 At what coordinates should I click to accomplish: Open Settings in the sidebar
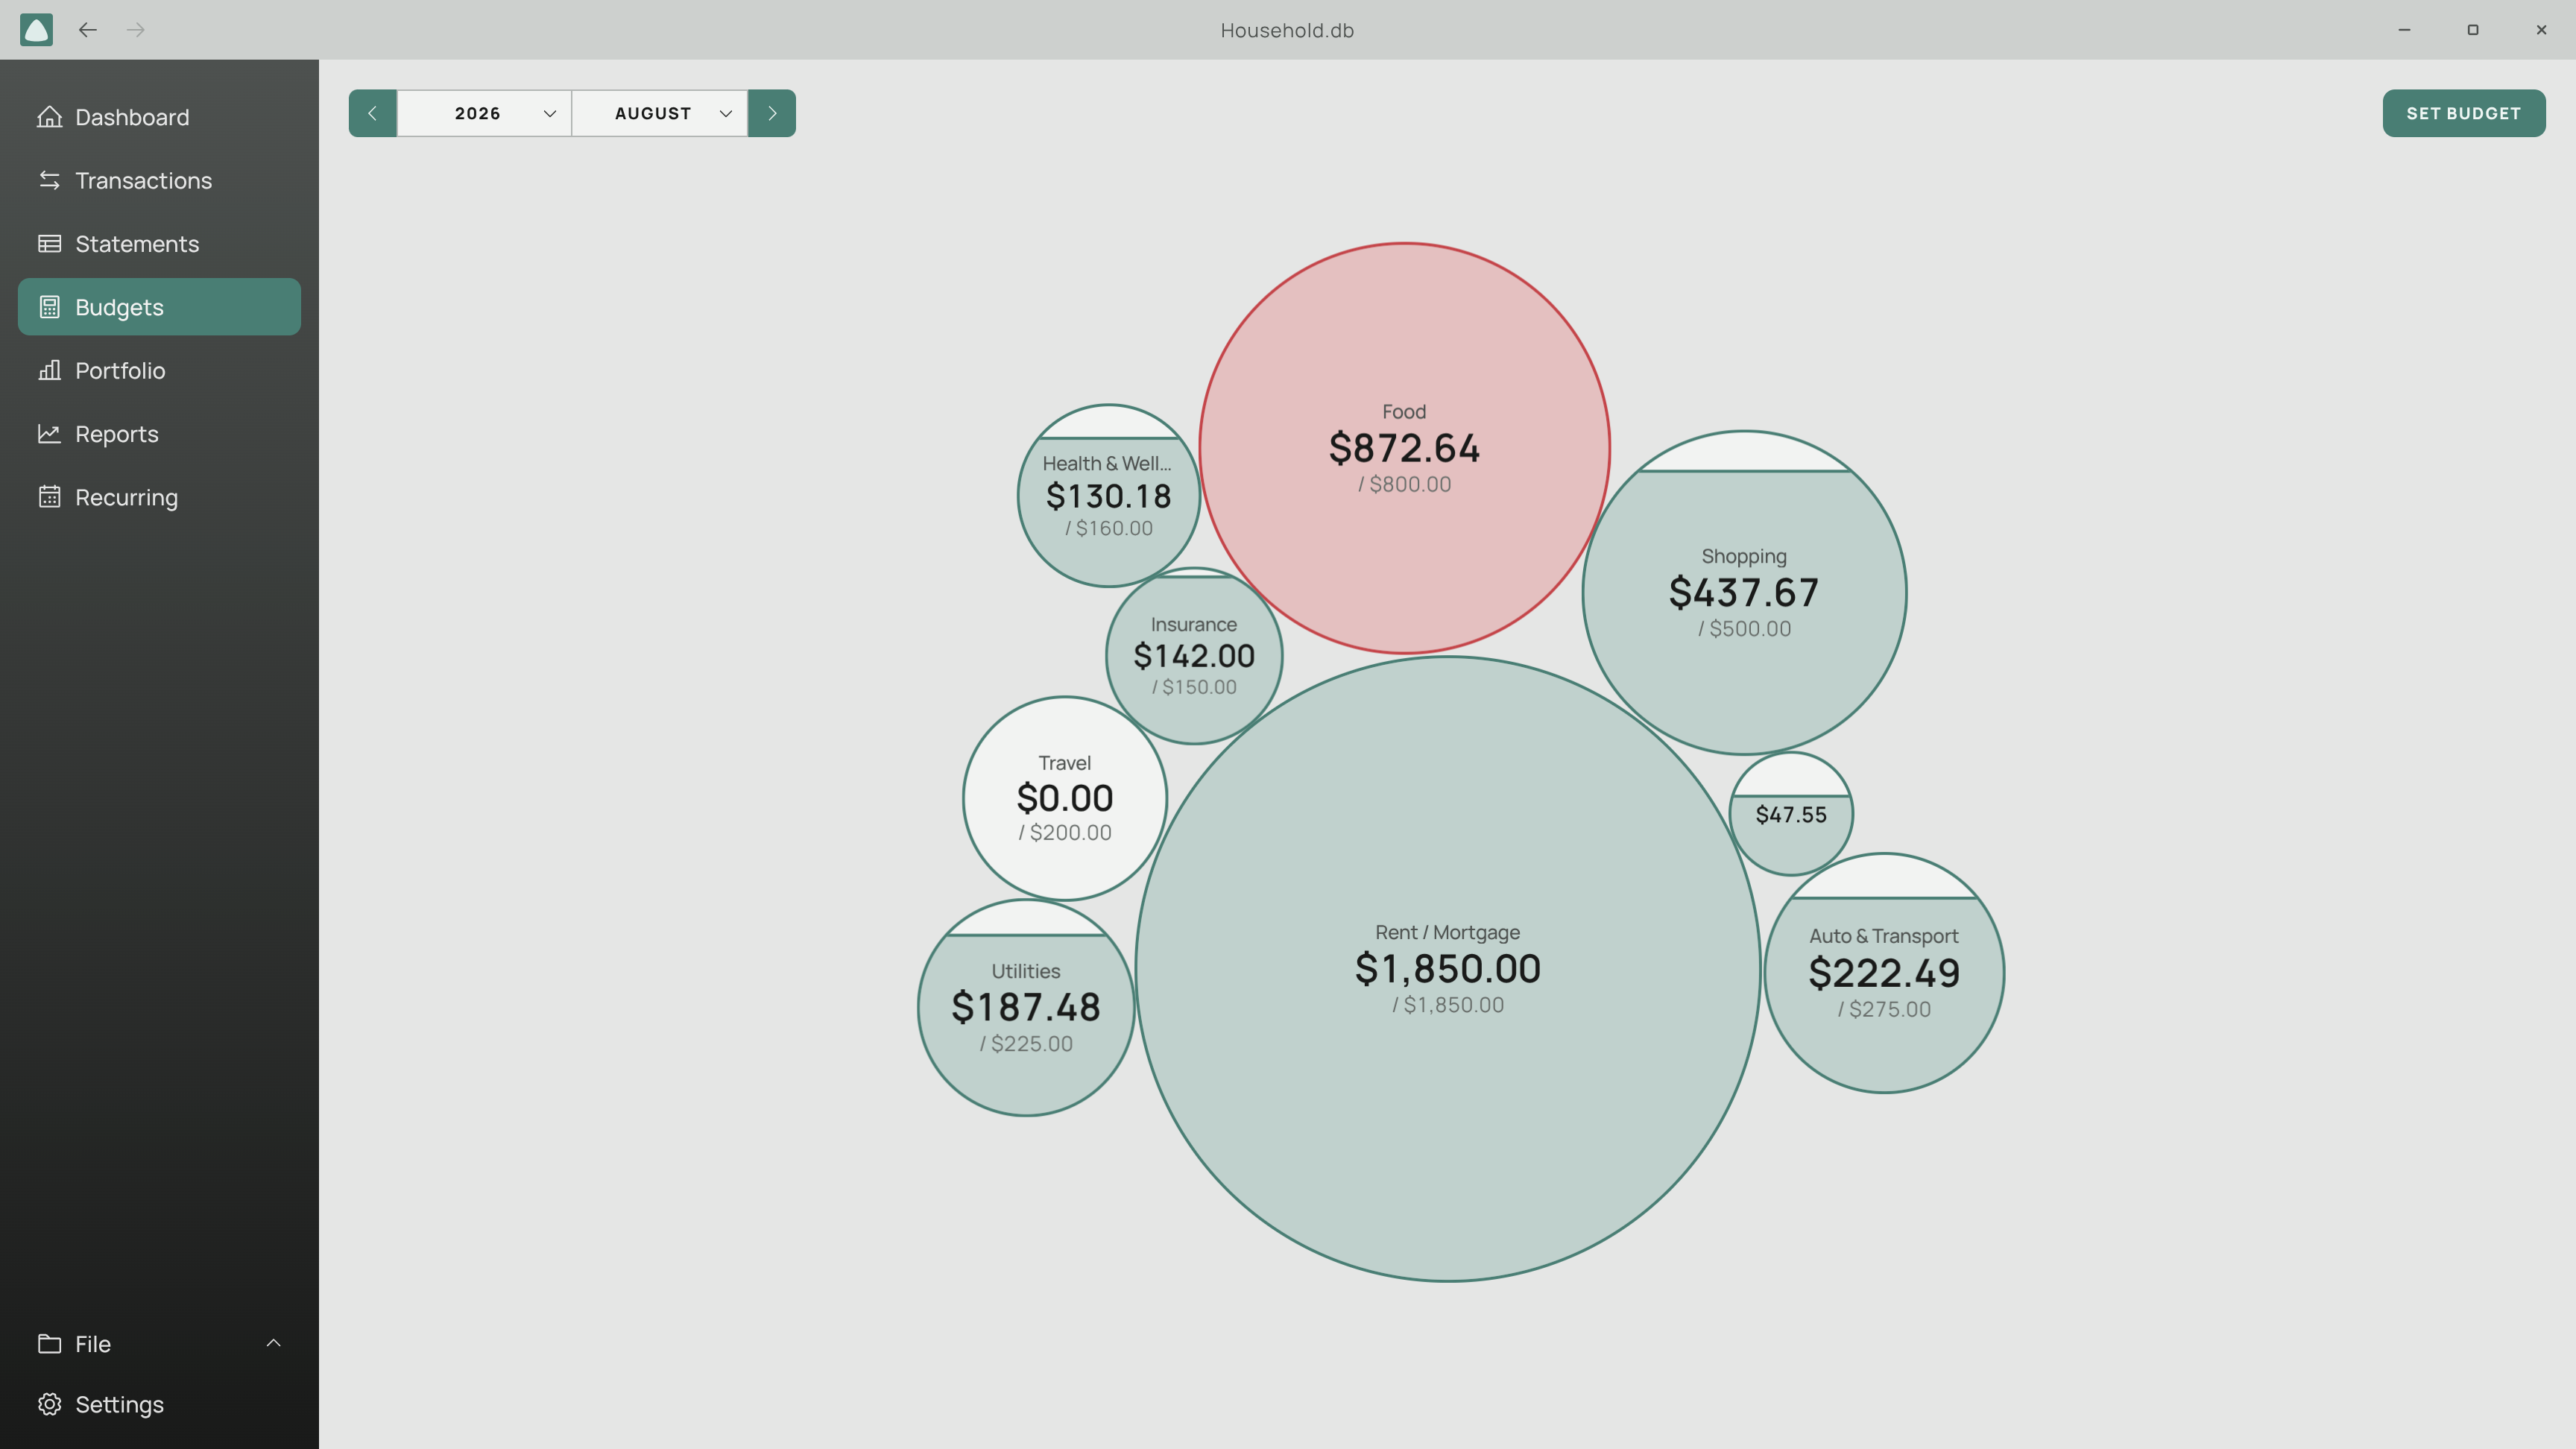(160, 1404)
